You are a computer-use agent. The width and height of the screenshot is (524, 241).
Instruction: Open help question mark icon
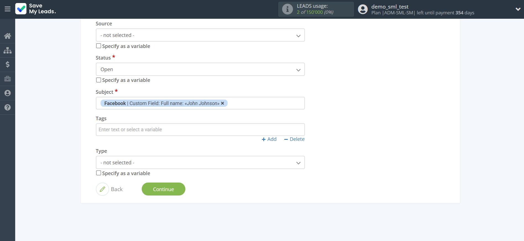point(7,108)
